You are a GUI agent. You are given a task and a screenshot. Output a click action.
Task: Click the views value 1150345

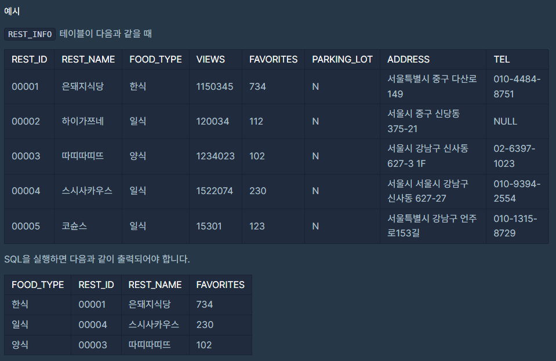tap(215, 86)
